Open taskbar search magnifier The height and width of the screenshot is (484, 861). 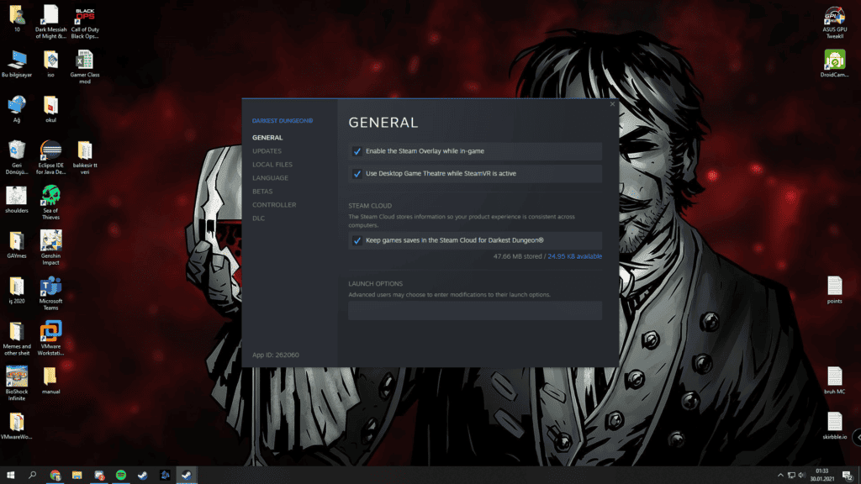pos(33,476)
